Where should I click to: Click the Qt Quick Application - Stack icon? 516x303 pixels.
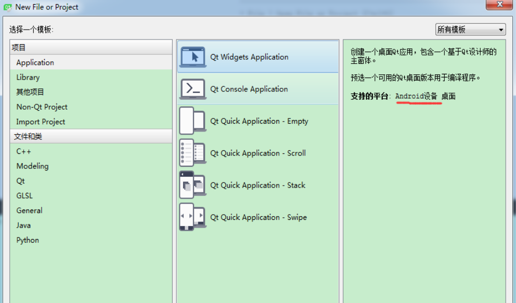pos(193,185)
